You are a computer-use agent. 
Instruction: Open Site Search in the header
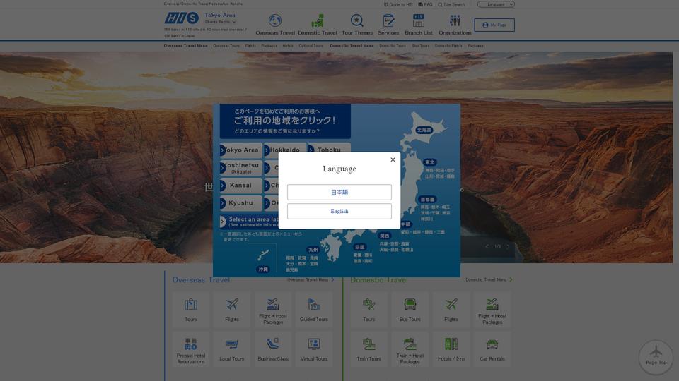451,4
